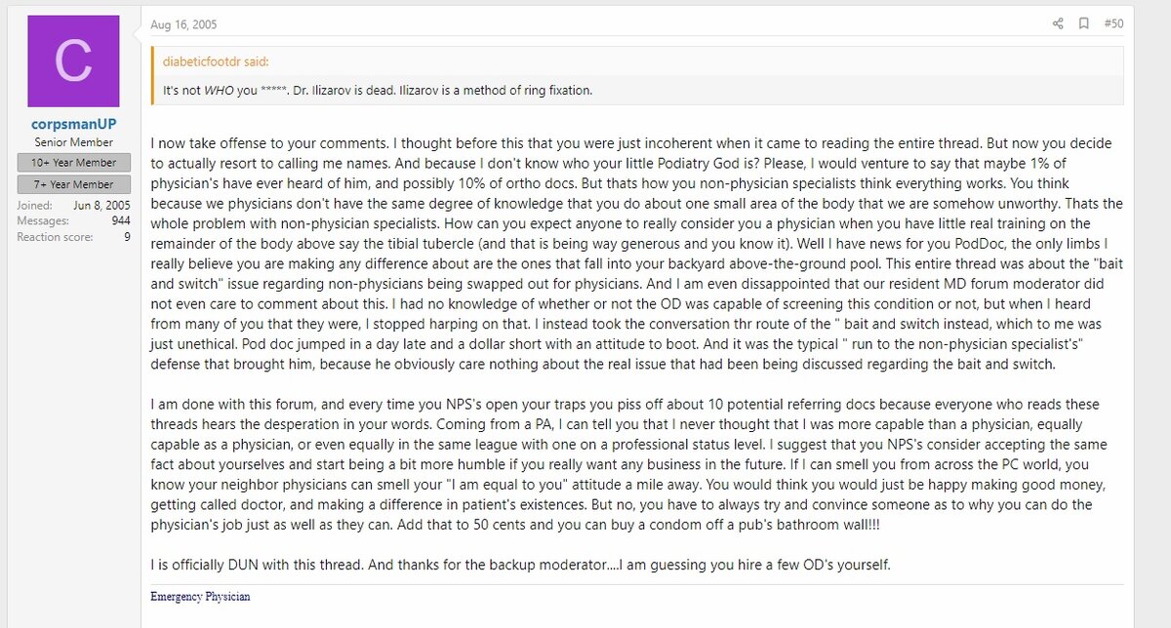Click the joined date Jun 8, 2005

pyautogui.click(x=101, y=205)
